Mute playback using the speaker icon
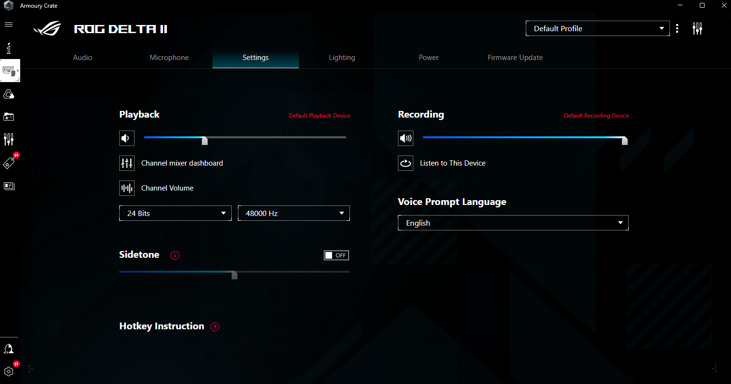 pyautogui.click(x=127, y=139)
